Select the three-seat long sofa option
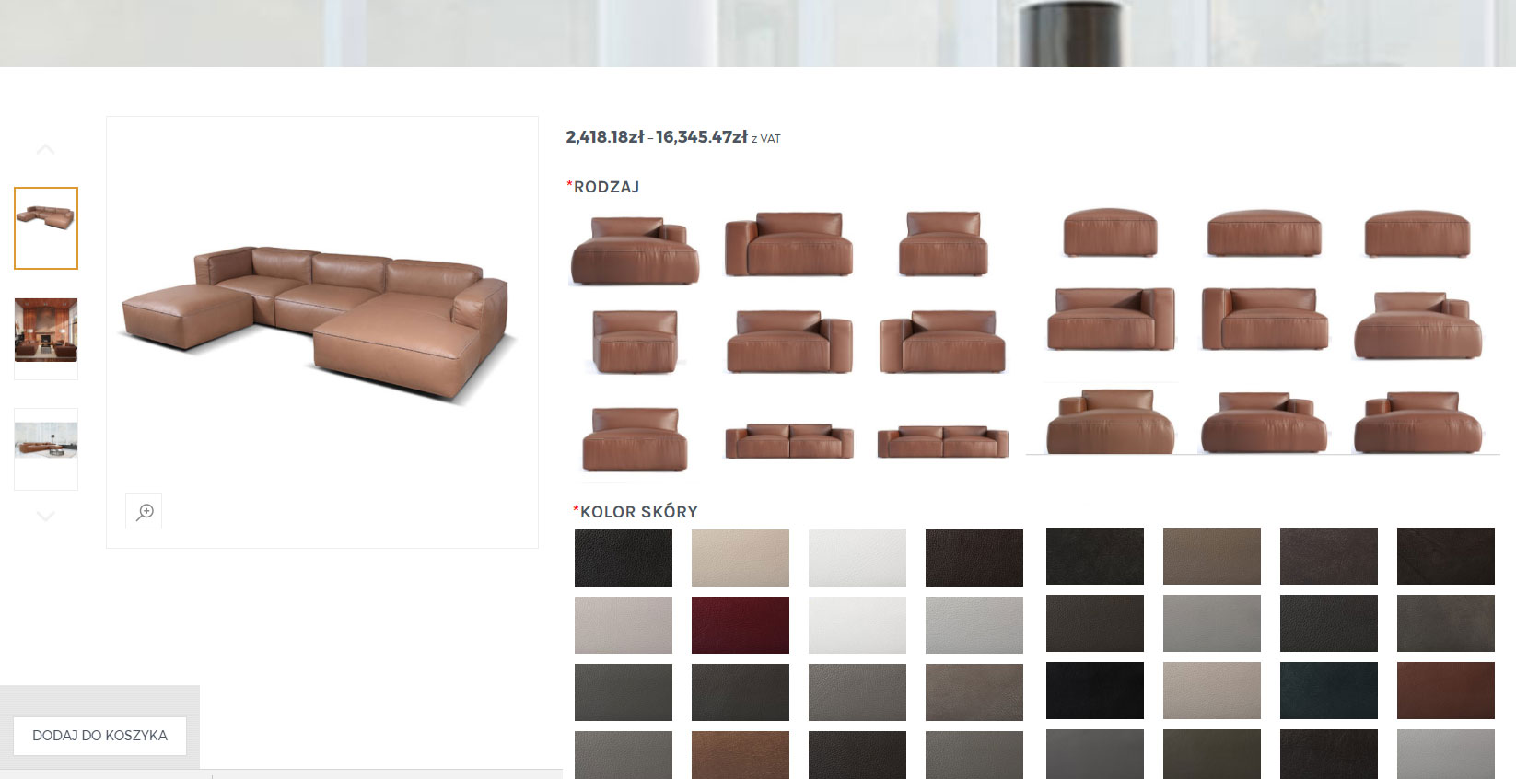The height and width of the screenshot is (779, 1516). click(943, 442)
